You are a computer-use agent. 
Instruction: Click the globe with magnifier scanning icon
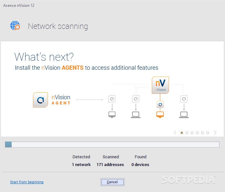coord(15,26)
